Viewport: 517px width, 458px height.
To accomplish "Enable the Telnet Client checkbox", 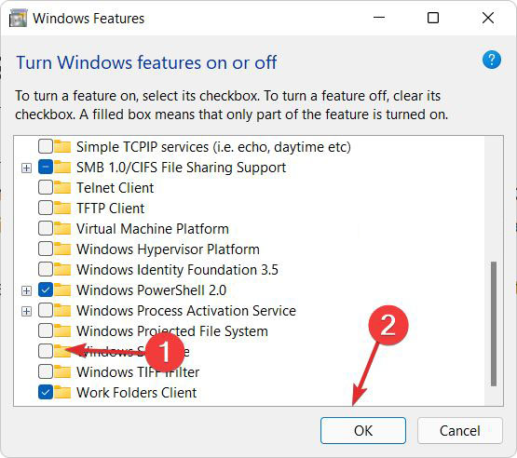I will pos(46,188).
